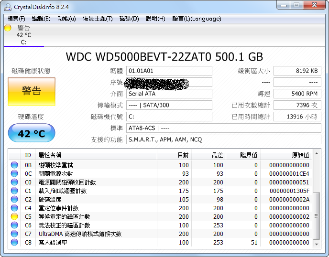Click raw value 000000001CE4

[x=289, y=174]
